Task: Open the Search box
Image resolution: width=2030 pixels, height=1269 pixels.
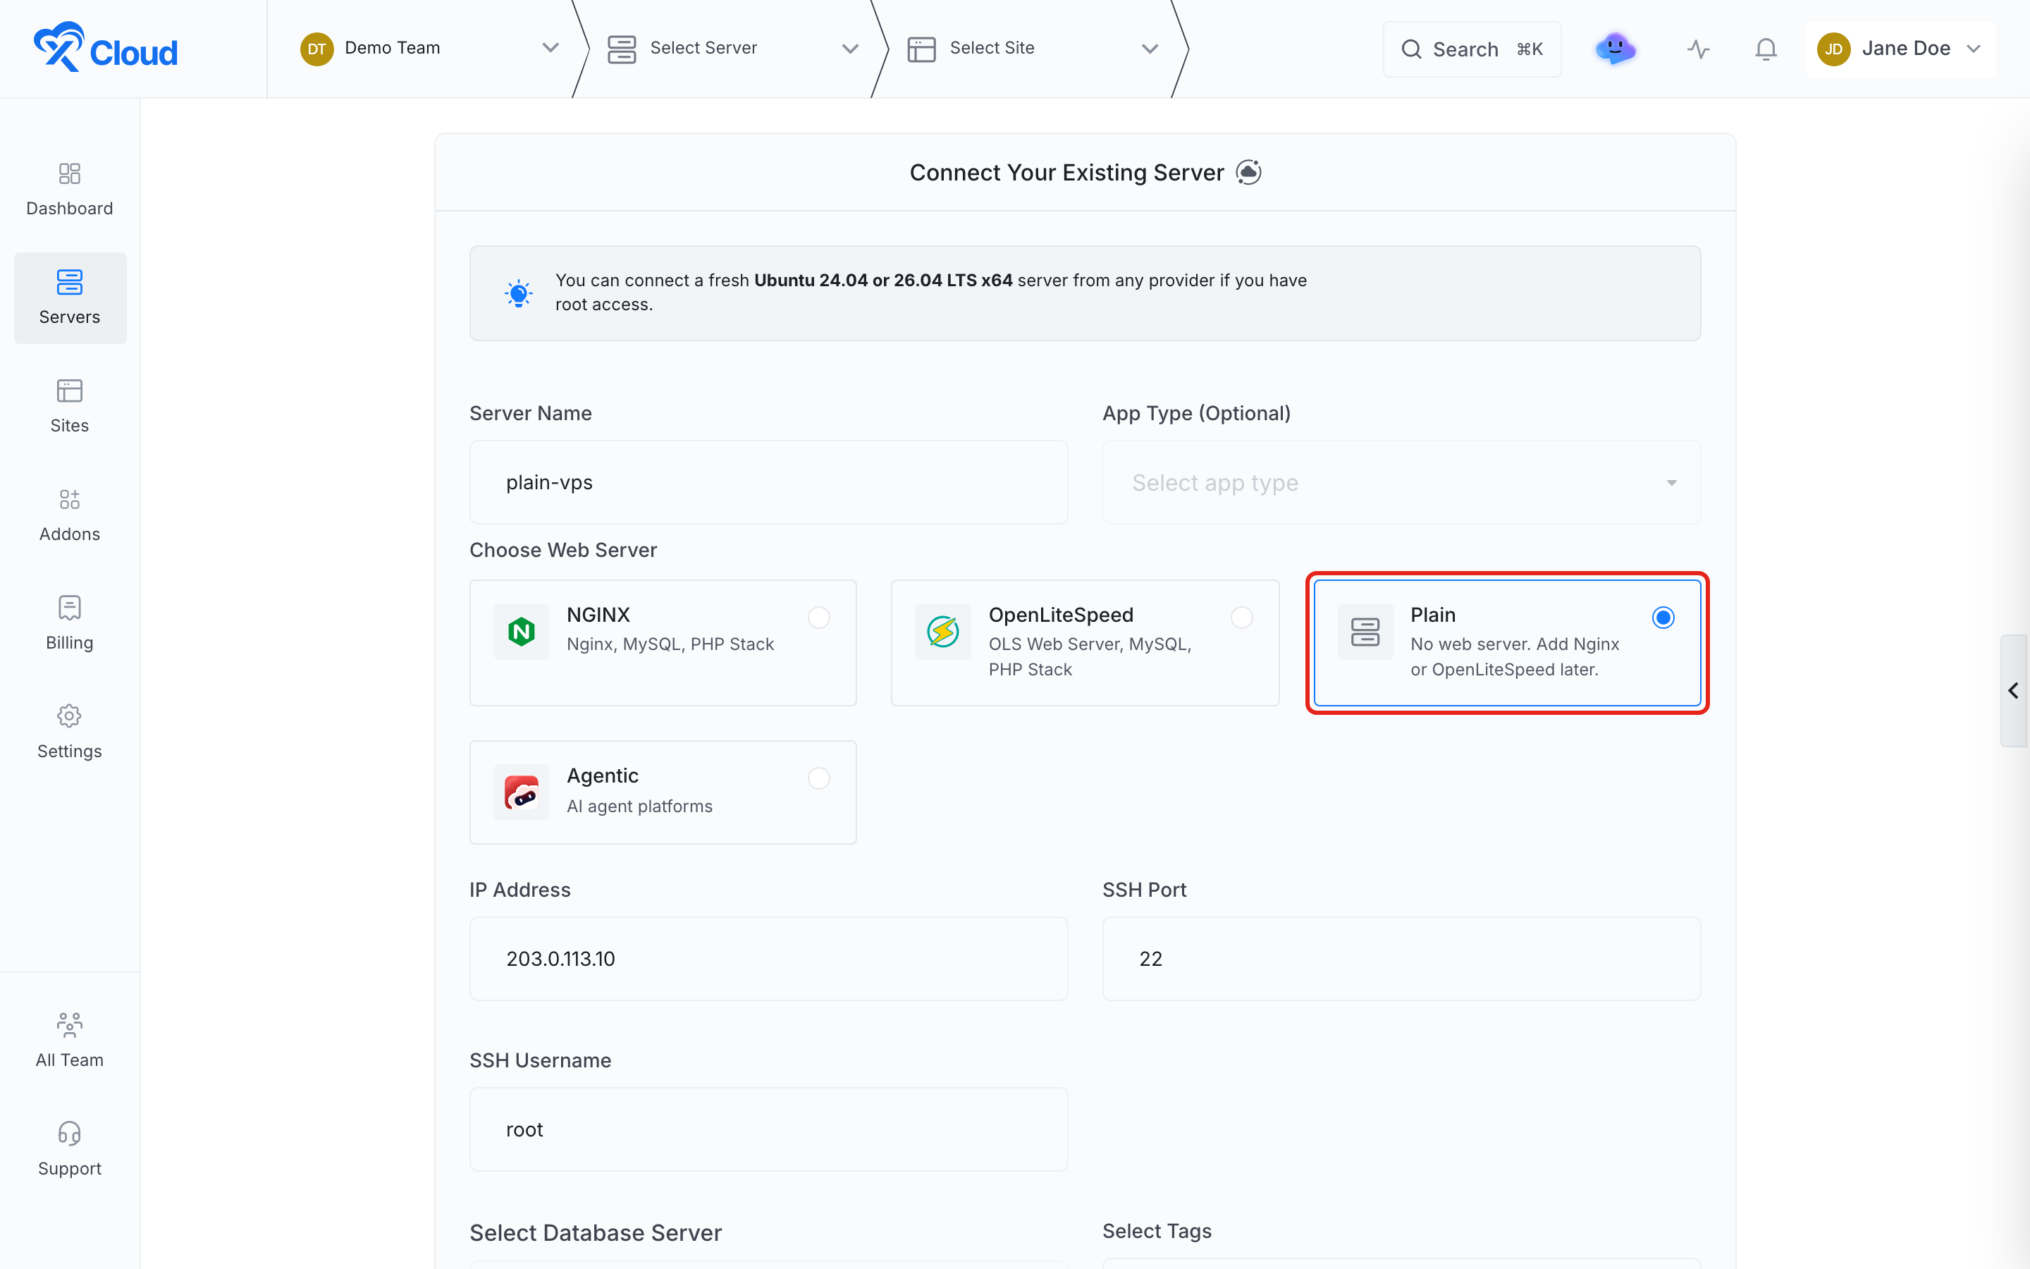Action: tap(1471, 49)
